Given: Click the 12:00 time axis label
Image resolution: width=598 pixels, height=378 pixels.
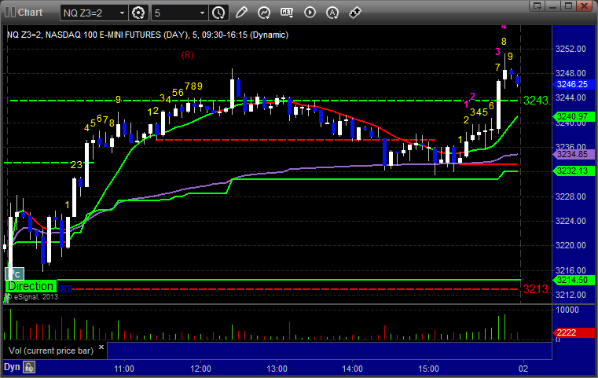Looking at the screenshot, I should click(x=200, y=369).
